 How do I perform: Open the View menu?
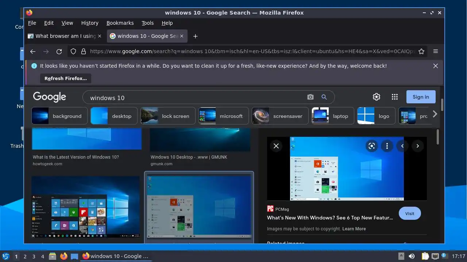(x=67, y=23)
